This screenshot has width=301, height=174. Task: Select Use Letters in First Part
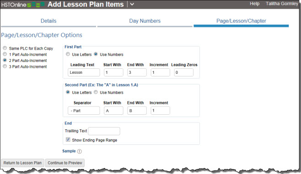[x=68, y=54]
